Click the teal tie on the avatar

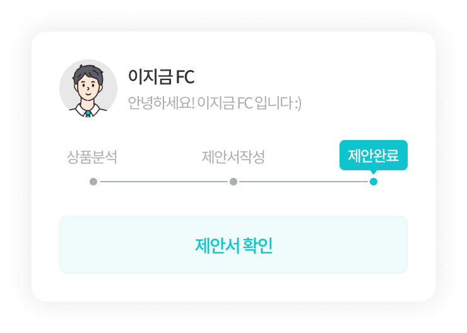pos(88,114)
